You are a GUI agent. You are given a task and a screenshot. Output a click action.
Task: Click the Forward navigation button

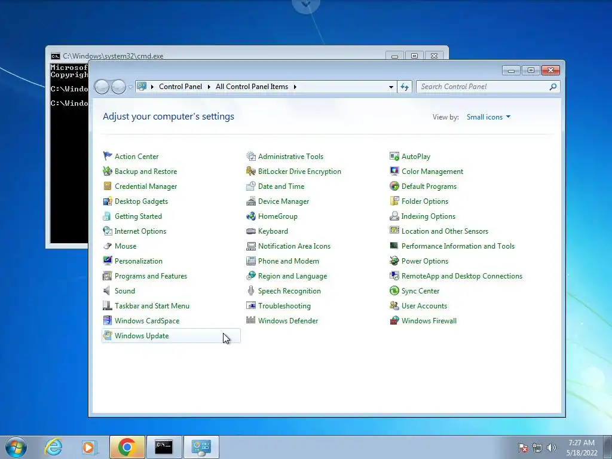pos(119,87)
